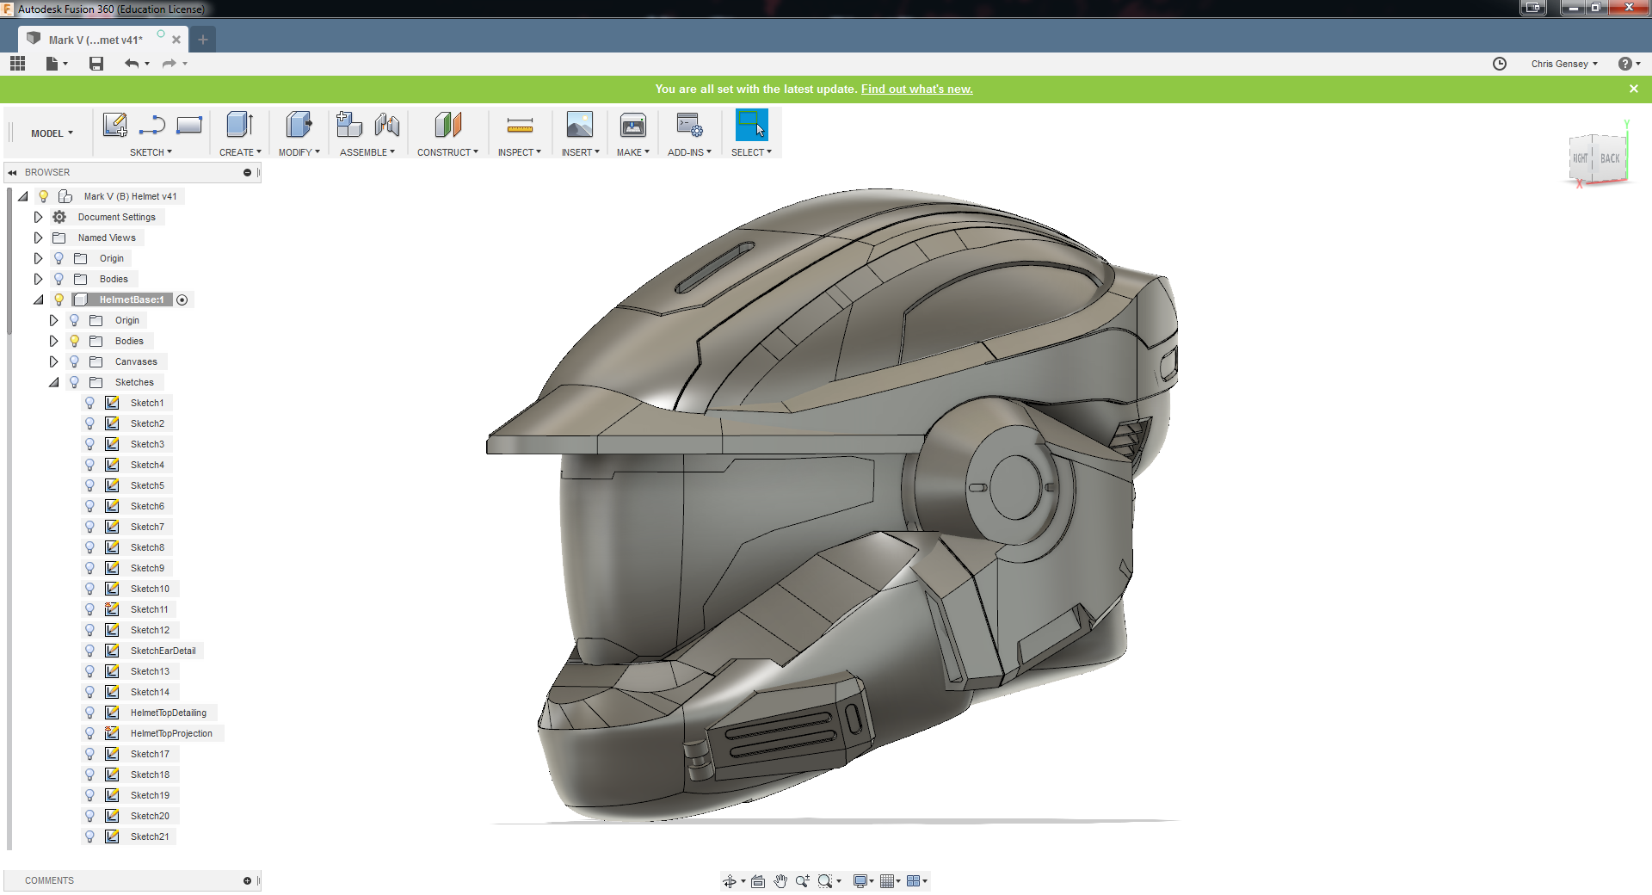This screenshot has width=1652, height=895.
Task: Toggle visibility of HelmetTopProjection
Action: pos(89,733)
